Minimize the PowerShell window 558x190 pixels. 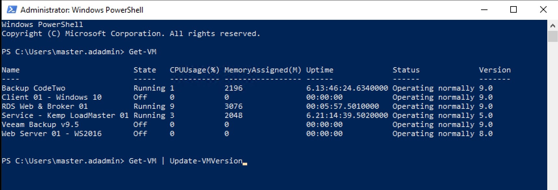(x=484, y=10)
